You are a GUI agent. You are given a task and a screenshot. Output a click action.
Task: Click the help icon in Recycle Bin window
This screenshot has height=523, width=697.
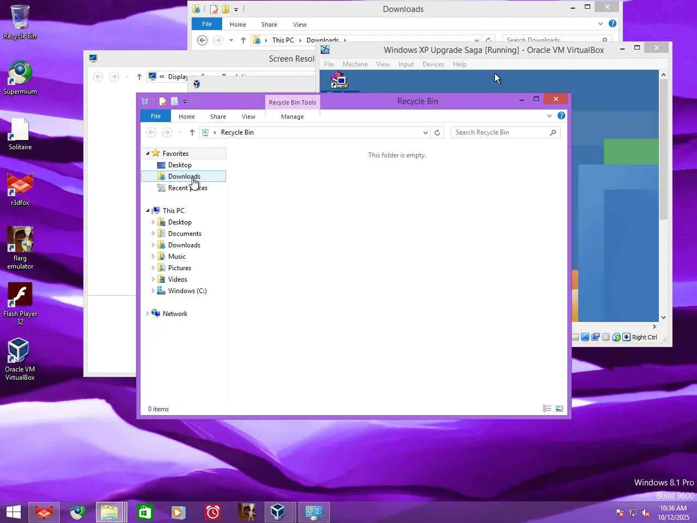(x=561, y=115)
